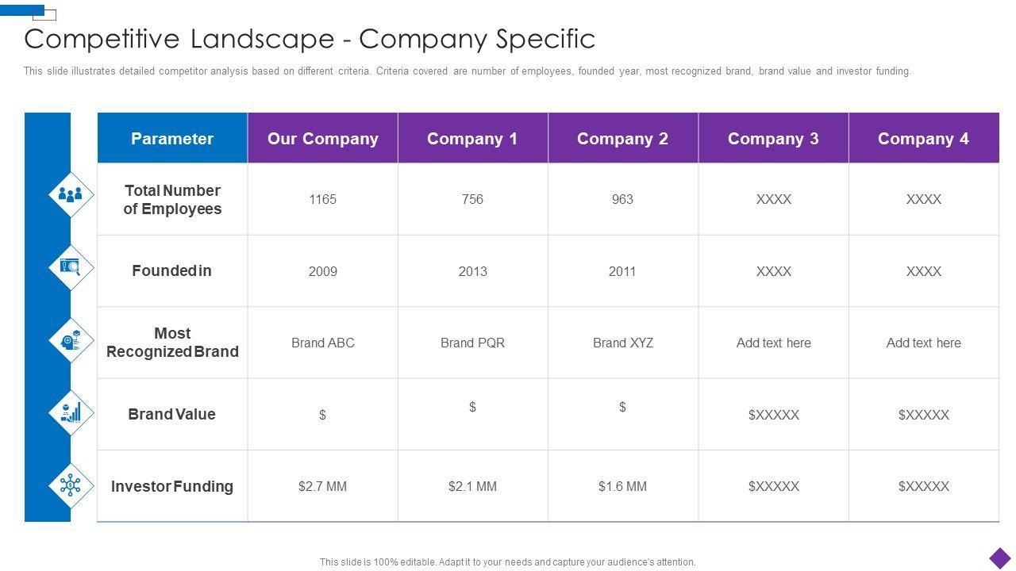Click Company 4's Add text here cell
The height and width of the screenshot is (571, 1016).
coord(923,343)
